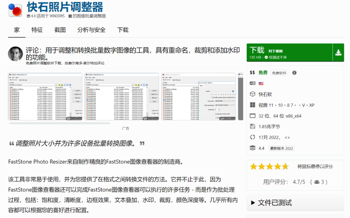This screenshot has height=218, width=350.
Task: Click the opening quotation mark icon
Action: pos(12,144)
